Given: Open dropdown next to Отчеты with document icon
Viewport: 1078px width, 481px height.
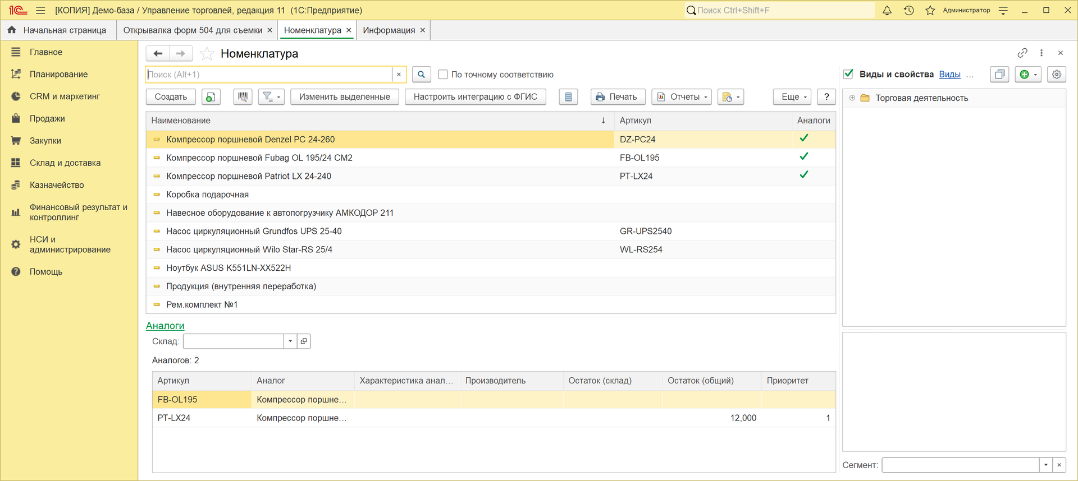Looking at the screenshot, I should tap(731, 97).
